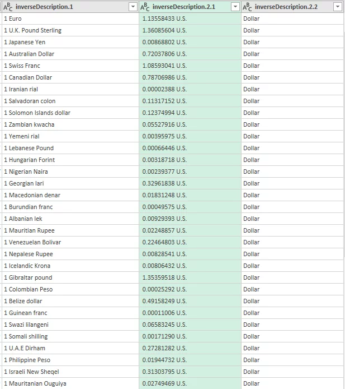This screenshot has height=389, width=345.
Task: Open the inverseDescription.2.1 filter dropdown
Action: (x=235, y=7)
